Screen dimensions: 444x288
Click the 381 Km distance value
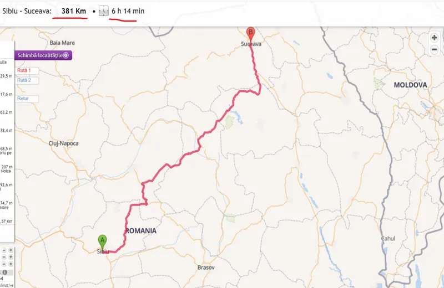tap(74, 11)
